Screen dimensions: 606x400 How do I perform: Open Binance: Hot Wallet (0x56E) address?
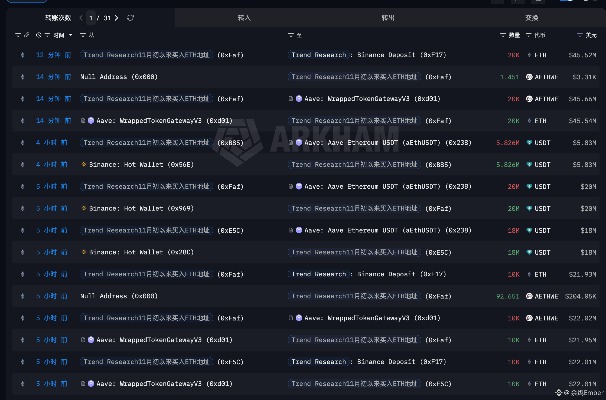141,165
